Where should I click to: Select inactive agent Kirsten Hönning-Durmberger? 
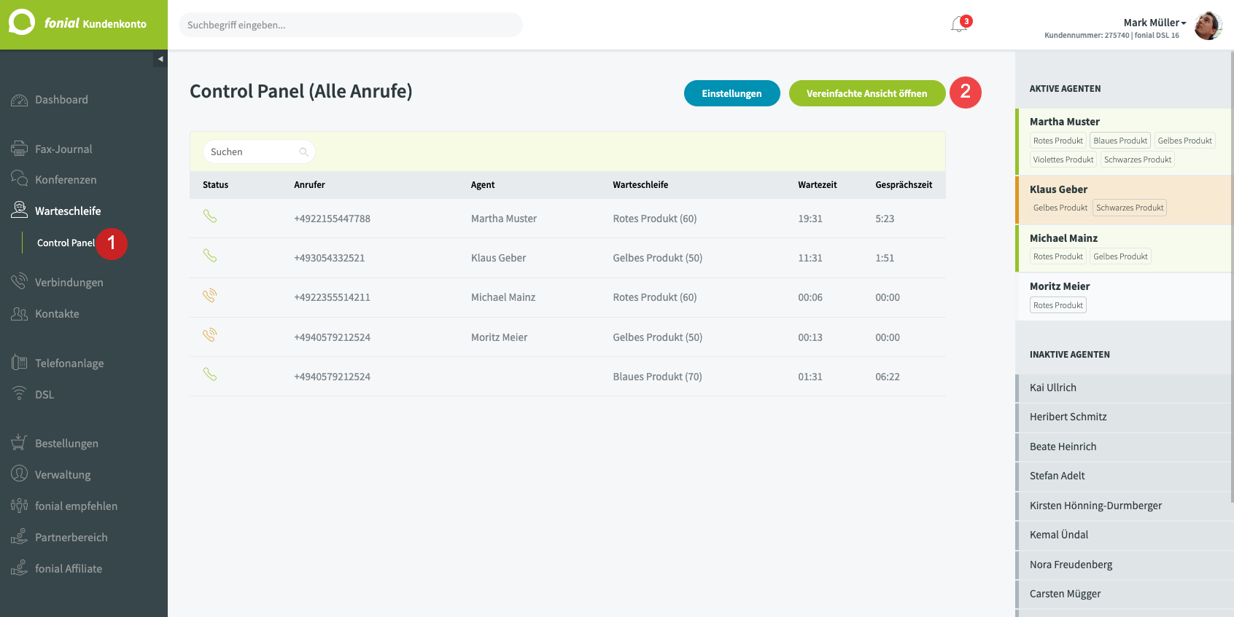tap(1123, 506)
